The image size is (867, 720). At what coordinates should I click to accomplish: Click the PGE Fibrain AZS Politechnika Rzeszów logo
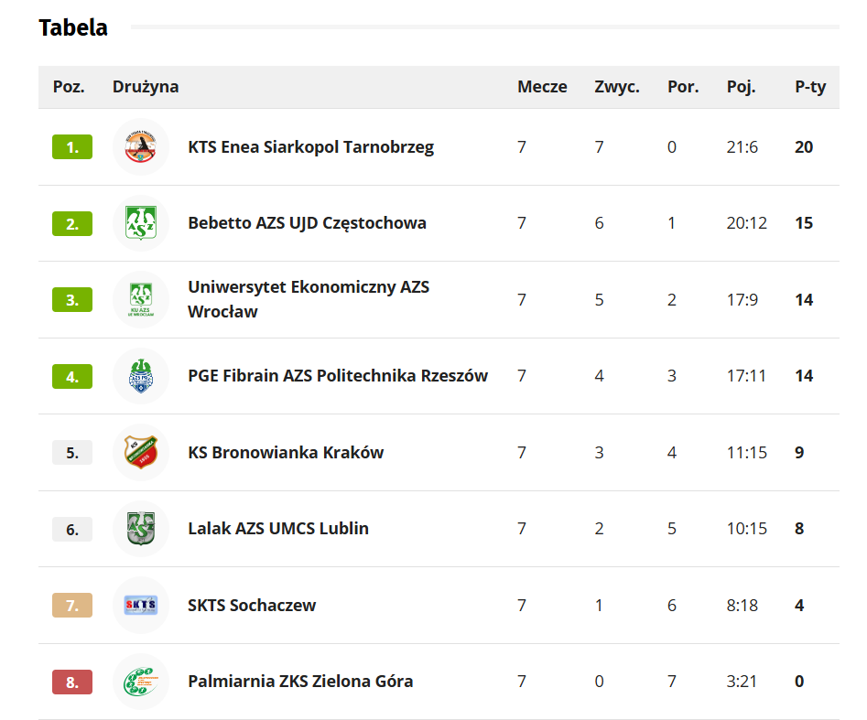[141, 376]
